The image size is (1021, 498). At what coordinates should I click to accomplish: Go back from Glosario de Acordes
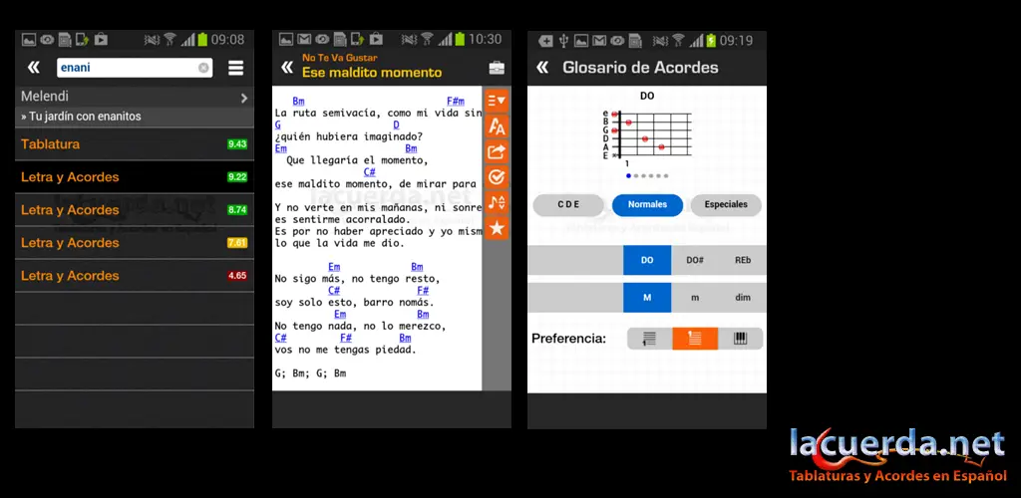coord(541,68)
